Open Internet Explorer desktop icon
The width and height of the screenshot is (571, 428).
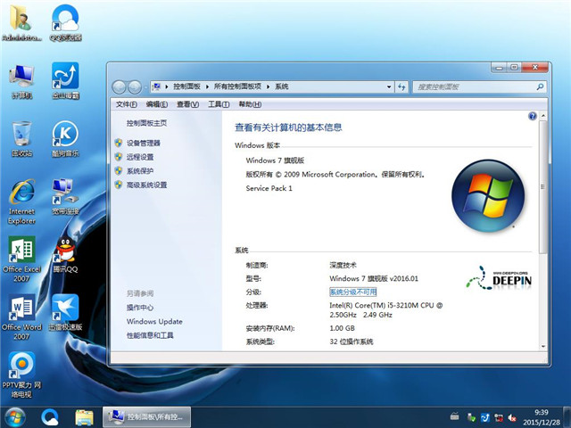[x=21, y=201]
